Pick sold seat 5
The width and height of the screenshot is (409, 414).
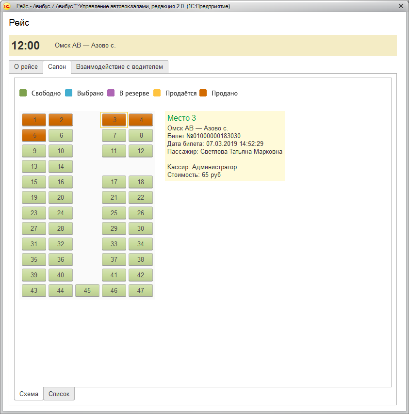pyautogui.click(x=34, y=135)
